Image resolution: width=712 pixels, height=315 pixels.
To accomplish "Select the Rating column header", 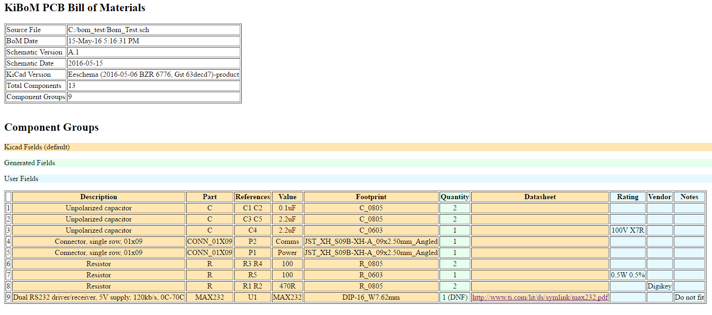I will pos(628,197).
